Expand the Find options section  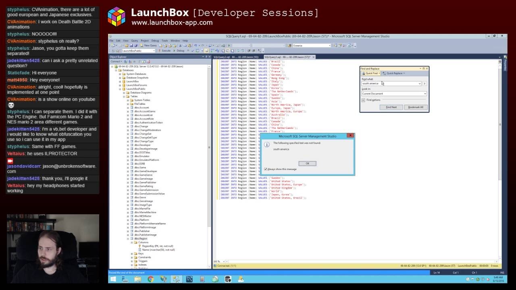coord(363,100)
